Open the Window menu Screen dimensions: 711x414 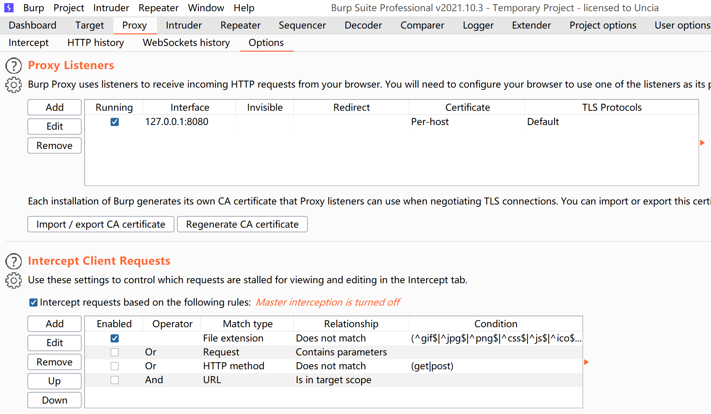tap(206, 8)
